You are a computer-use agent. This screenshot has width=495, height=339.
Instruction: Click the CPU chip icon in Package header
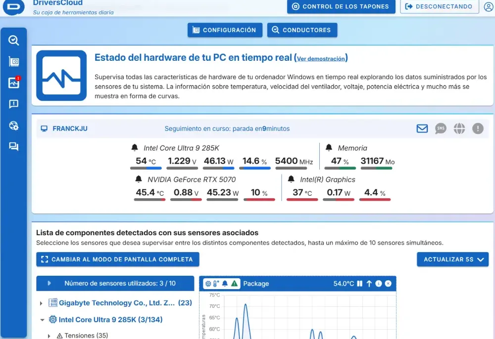(208, 284)
